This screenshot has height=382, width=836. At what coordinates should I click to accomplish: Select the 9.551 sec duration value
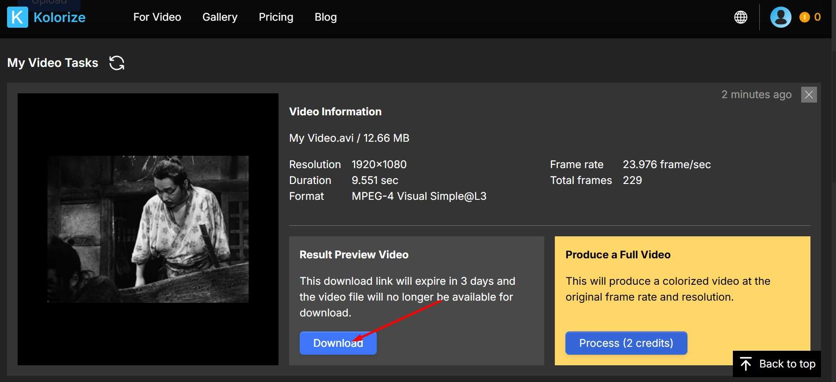(375, 180)
